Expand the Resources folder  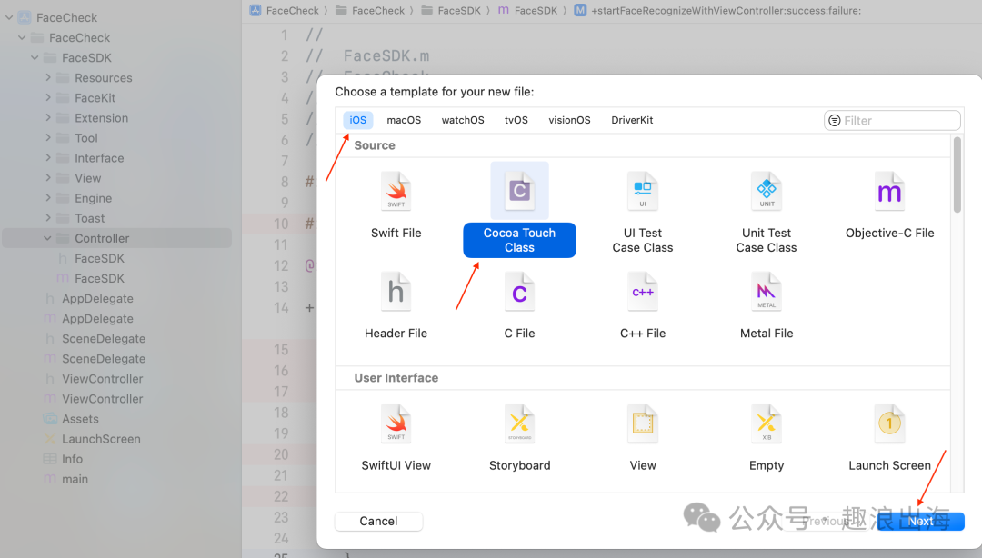click(47, 77)
